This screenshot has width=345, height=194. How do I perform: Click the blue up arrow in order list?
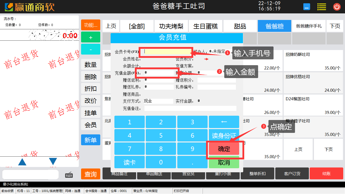click(22, 162)
